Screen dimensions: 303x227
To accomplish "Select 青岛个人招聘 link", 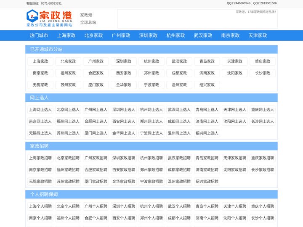I will pyautogui.click(x=207, y=206).
